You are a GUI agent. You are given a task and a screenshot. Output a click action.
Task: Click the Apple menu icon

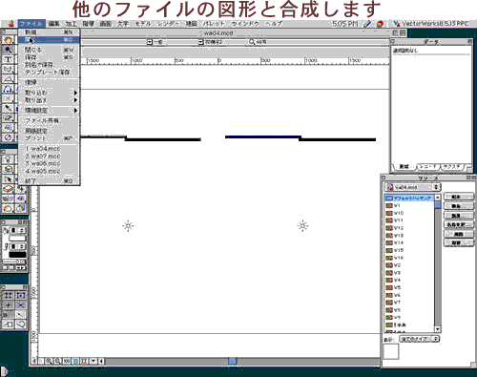pos(10,24)
